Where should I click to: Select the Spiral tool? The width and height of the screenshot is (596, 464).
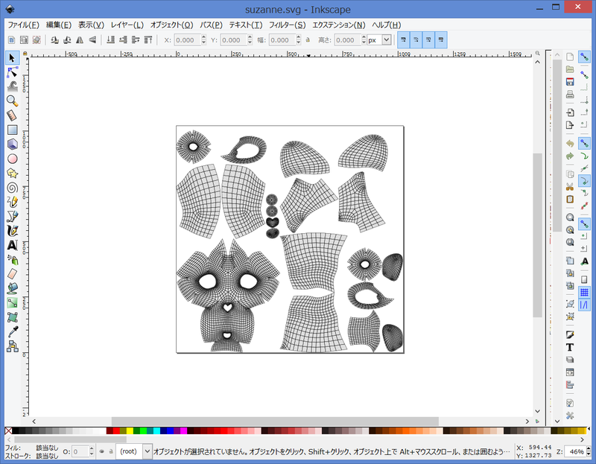pos(12,188)
